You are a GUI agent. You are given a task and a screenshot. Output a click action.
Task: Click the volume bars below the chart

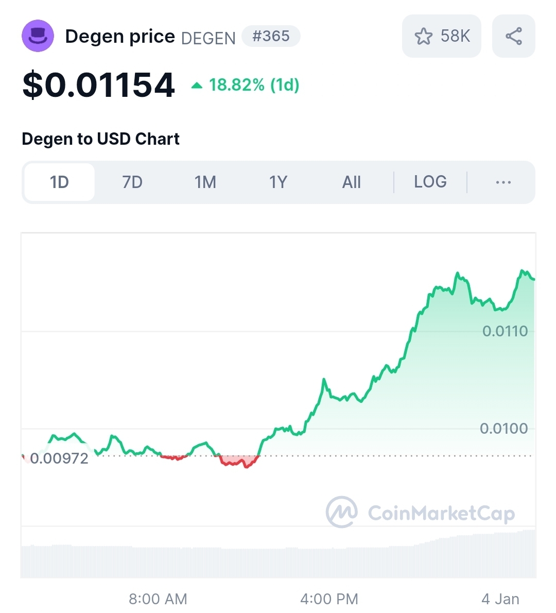pos(278,555)
